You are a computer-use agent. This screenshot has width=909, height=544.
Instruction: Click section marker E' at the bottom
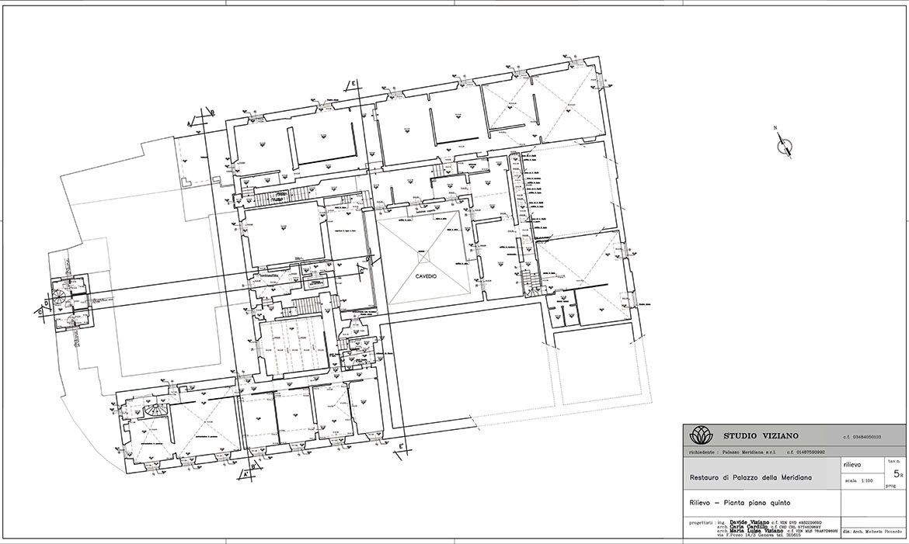402,447
